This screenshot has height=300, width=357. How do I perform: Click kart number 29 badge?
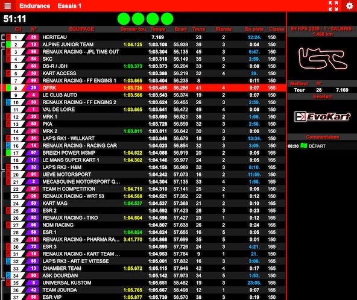point(33,87)
